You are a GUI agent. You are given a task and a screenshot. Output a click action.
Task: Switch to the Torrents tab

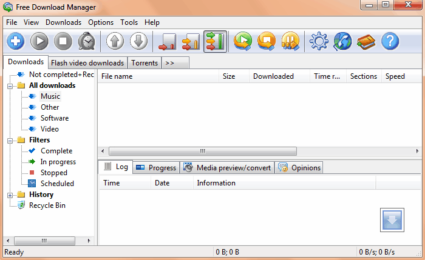pos(144,63)
